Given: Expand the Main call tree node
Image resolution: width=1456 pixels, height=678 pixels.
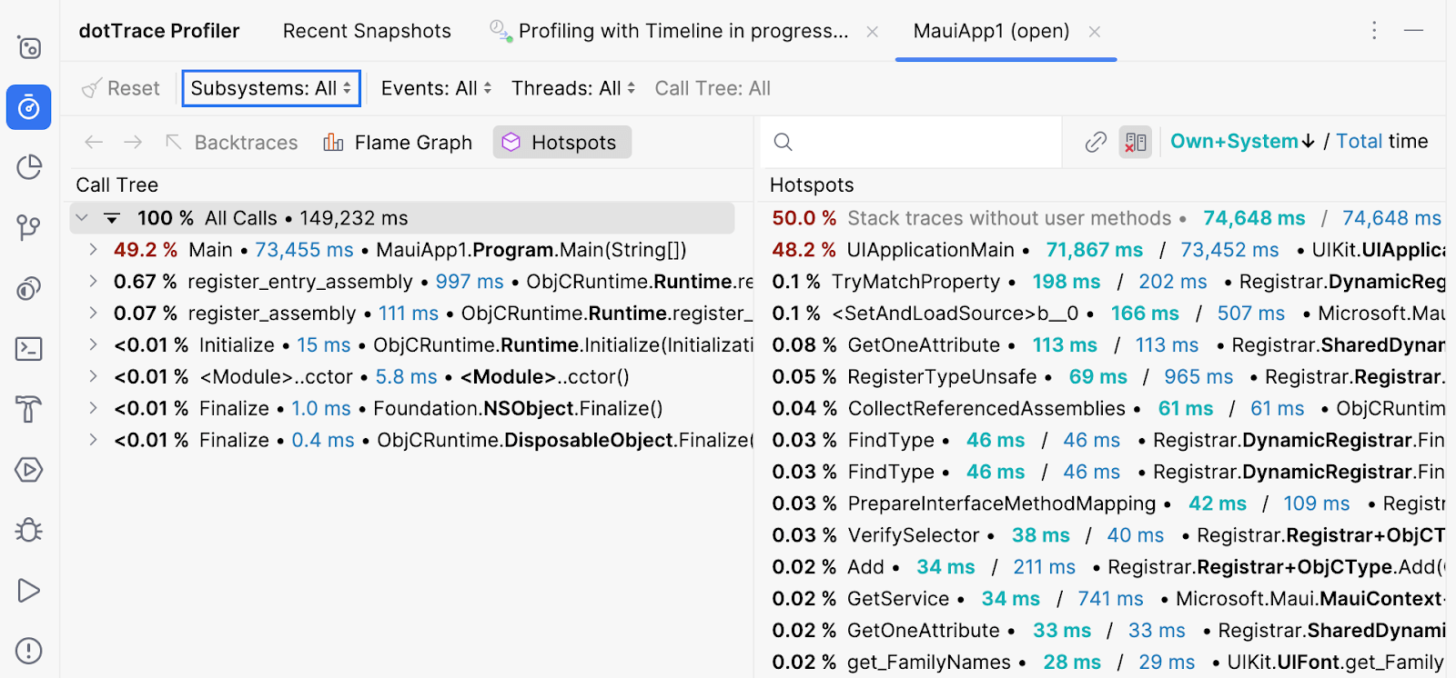Looking at the screenshot, I should (93, 250).
